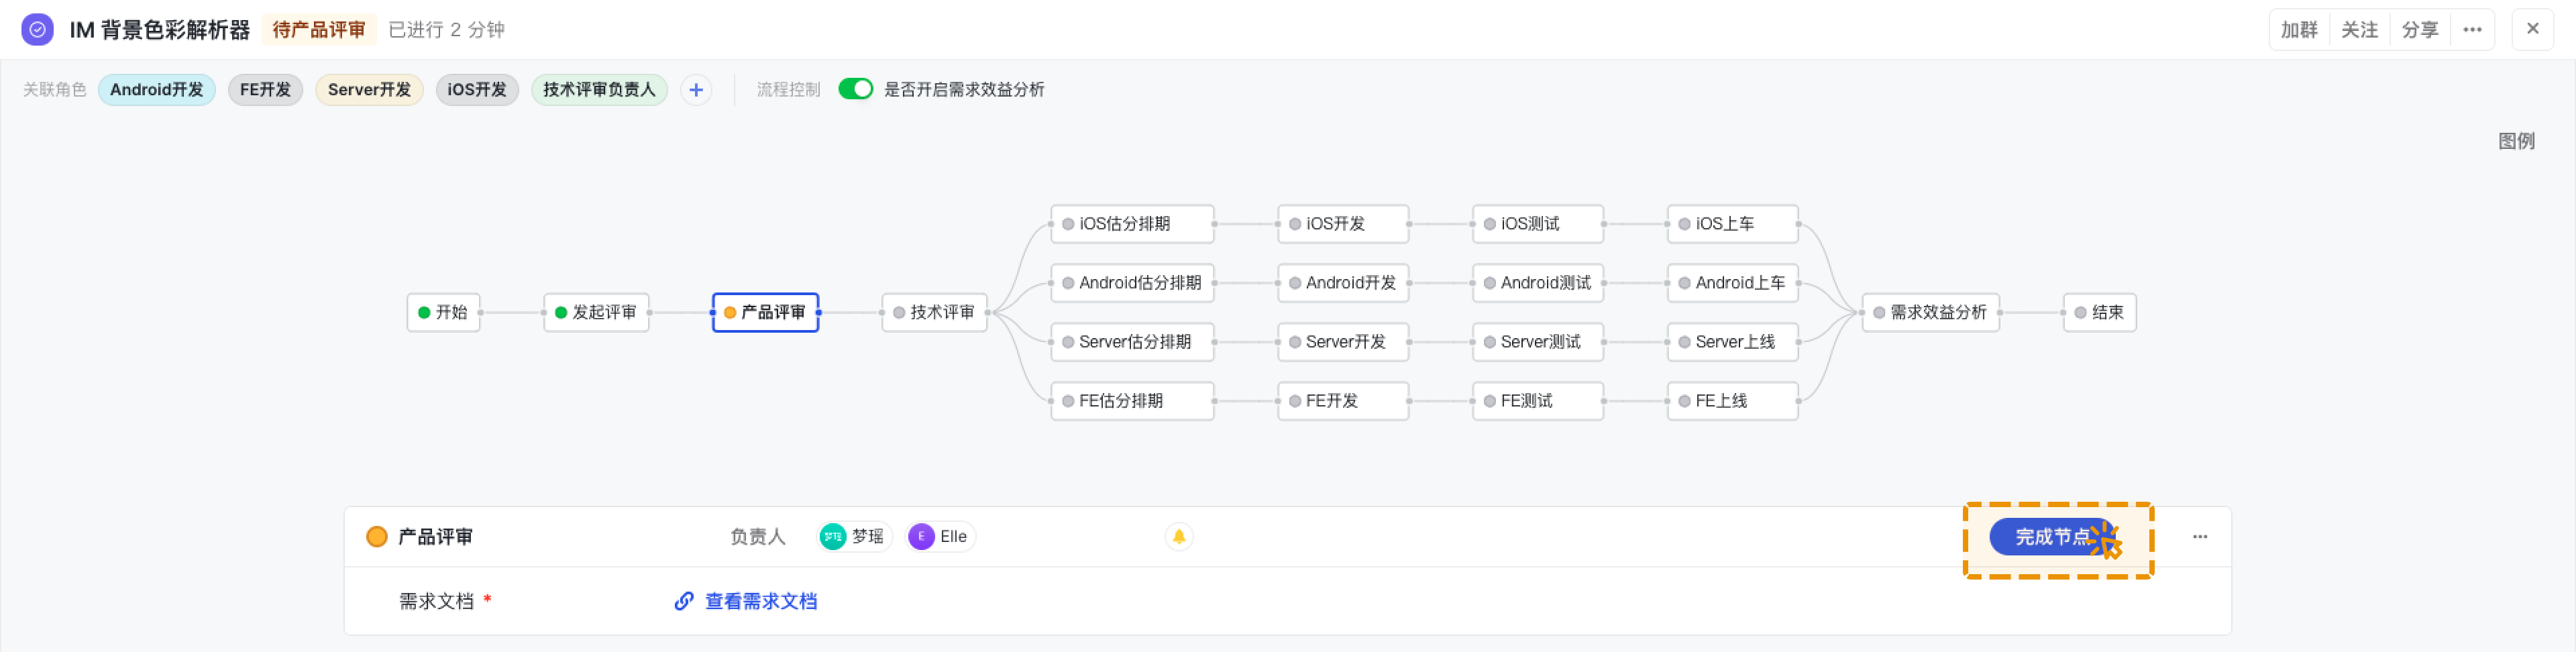
Task: Select the 结束 workflow node
Action: click(2100, 312)
